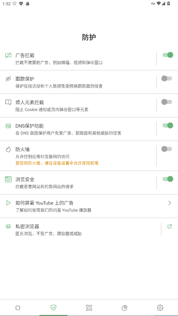Expand the YouTube ad blocking chevron arrow
The width and height of the screenshot is (178, 316).
coord(169,203)
